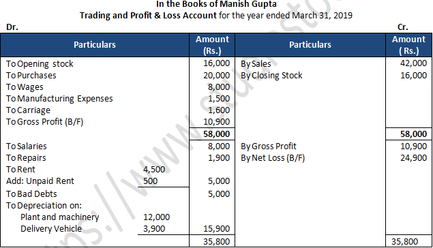Image resolution: width=433 pixels, height=248 pixels.
Task: Select To Manufacturing Expenses text
Action: 59,99
